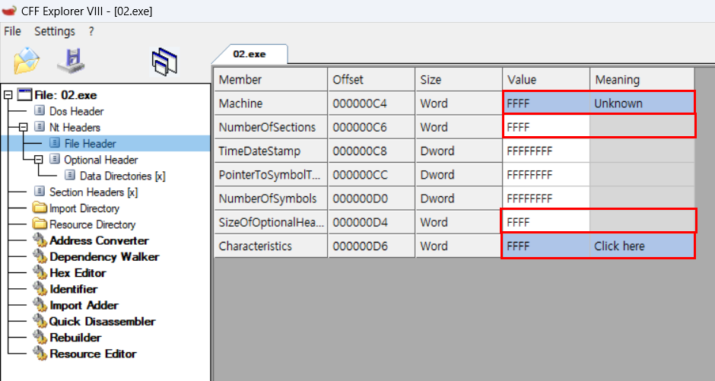Click the Rebuilder gear icon
This screenshot has width=715, height=381.
tap(40, 337)
